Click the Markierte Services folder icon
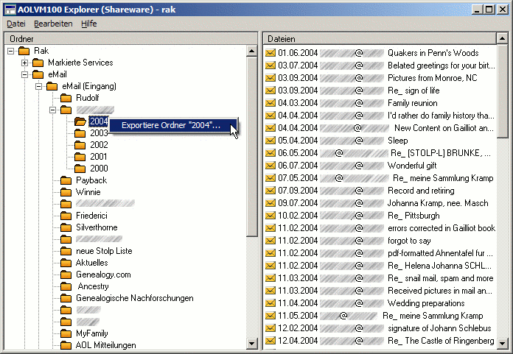Viewport: 513px width, 354px height. point(38,63)
